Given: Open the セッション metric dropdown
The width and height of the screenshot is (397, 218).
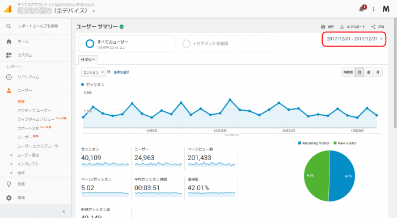Looking at the screenshot, I should 93,72.
